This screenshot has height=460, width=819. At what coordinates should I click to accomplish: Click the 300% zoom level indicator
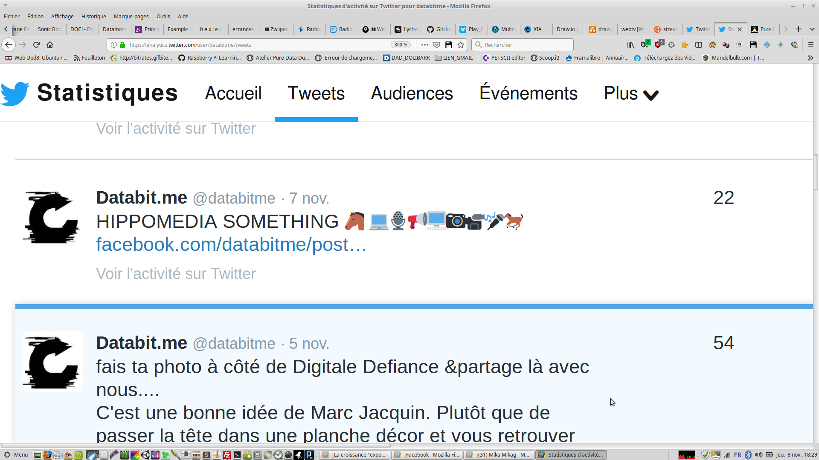401,45
